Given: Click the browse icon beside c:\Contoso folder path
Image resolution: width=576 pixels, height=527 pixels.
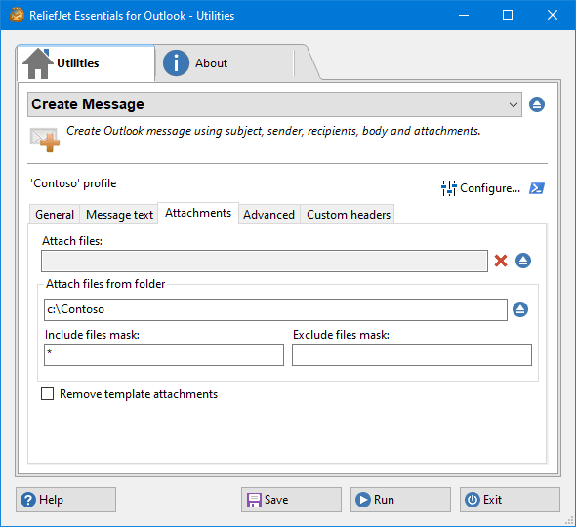Looking at the screenshot, I should click(520, 309).
